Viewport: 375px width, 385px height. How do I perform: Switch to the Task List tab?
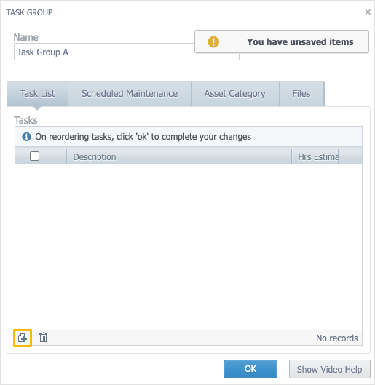coord(37,94)
